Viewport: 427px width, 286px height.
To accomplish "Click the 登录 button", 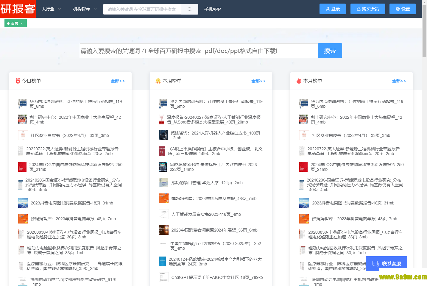I will tap(333, 9).
